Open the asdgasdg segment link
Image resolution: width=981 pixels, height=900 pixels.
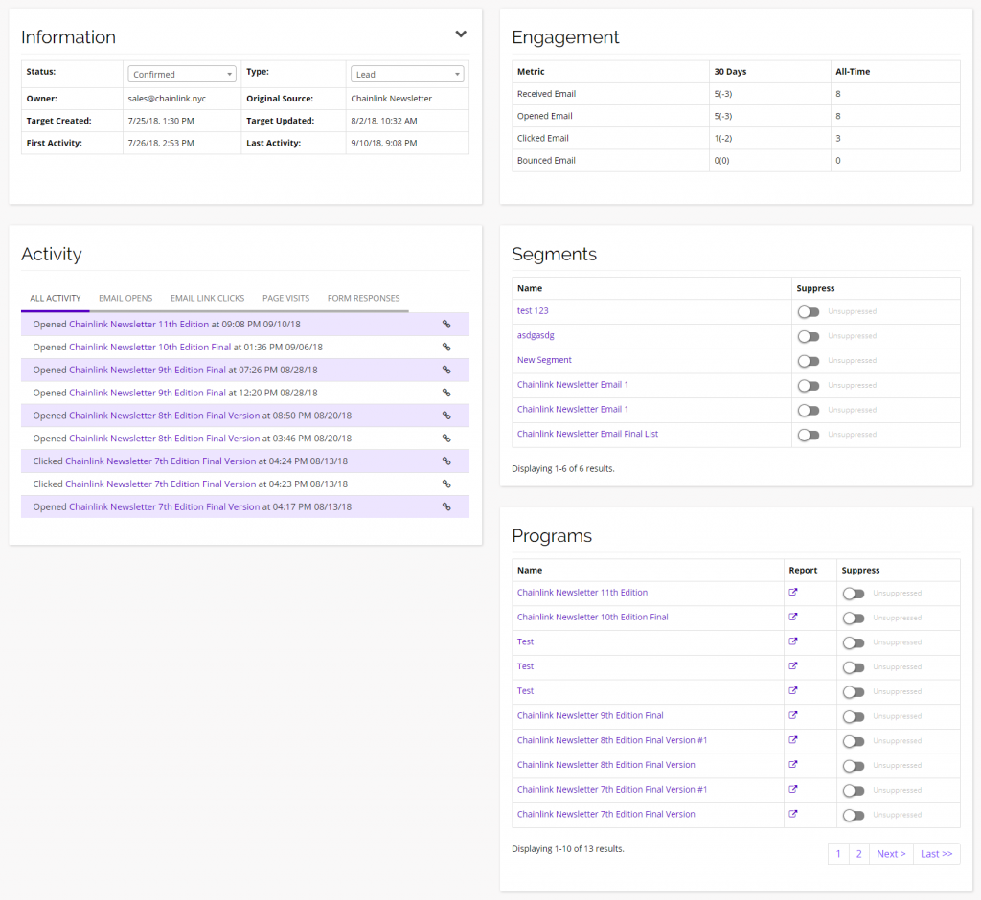pos(536,335)
